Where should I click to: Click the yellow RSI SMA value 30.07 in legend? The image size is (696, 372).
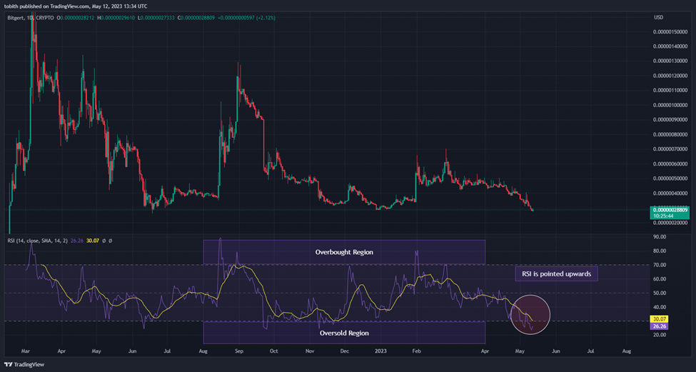point(92,241)
